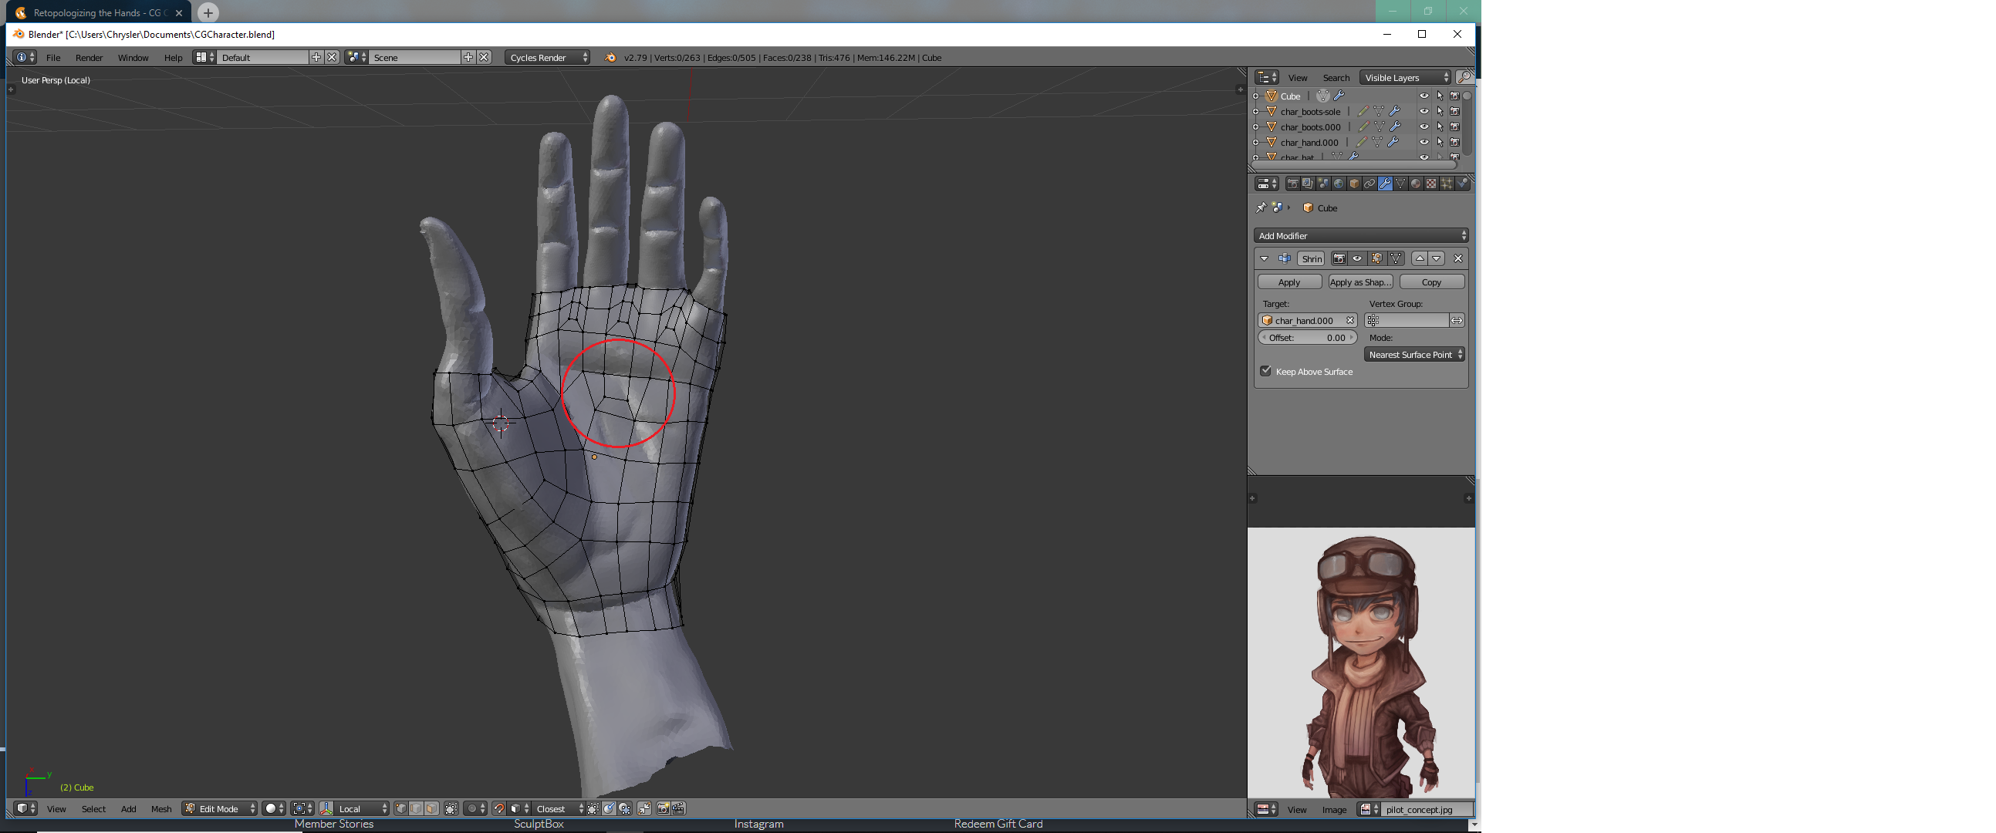Click OpenGL render camera icon in viewport header
The width and height of the screenshot is (1996, 833).
pyautogui.click(x=663, y=808)
